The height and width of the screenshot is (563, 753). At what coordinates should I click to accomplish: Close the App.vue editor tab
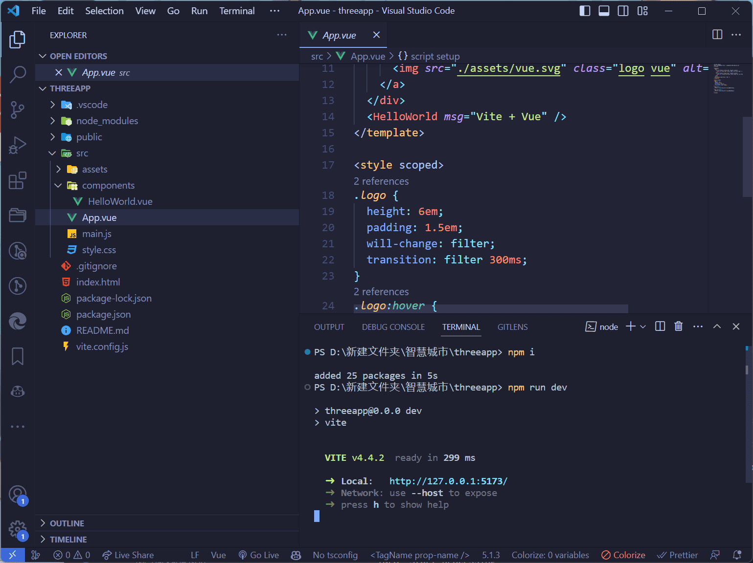pyautogui.click(x=376, y=35)
